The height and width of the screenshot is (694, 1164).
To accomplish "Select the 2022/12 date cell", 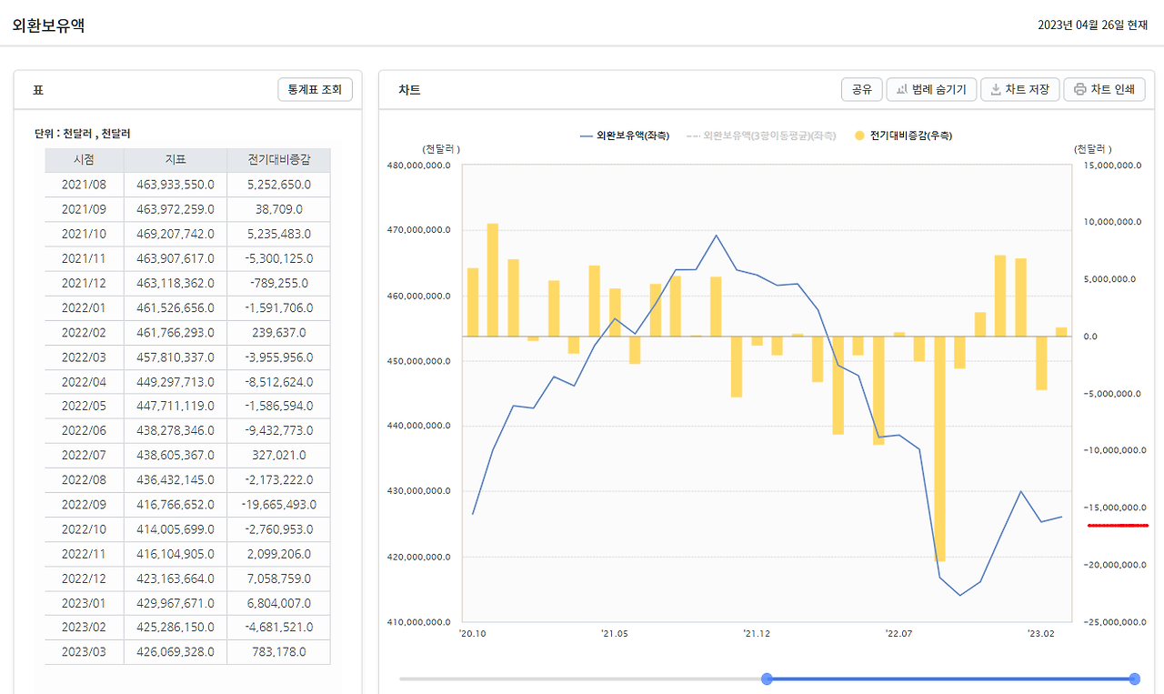I will pyautogui.click(x=85, y=578).
